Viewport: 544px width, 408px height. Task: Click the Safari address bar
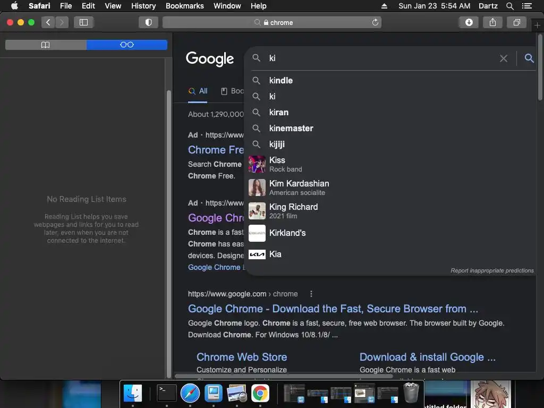[272, 22]
